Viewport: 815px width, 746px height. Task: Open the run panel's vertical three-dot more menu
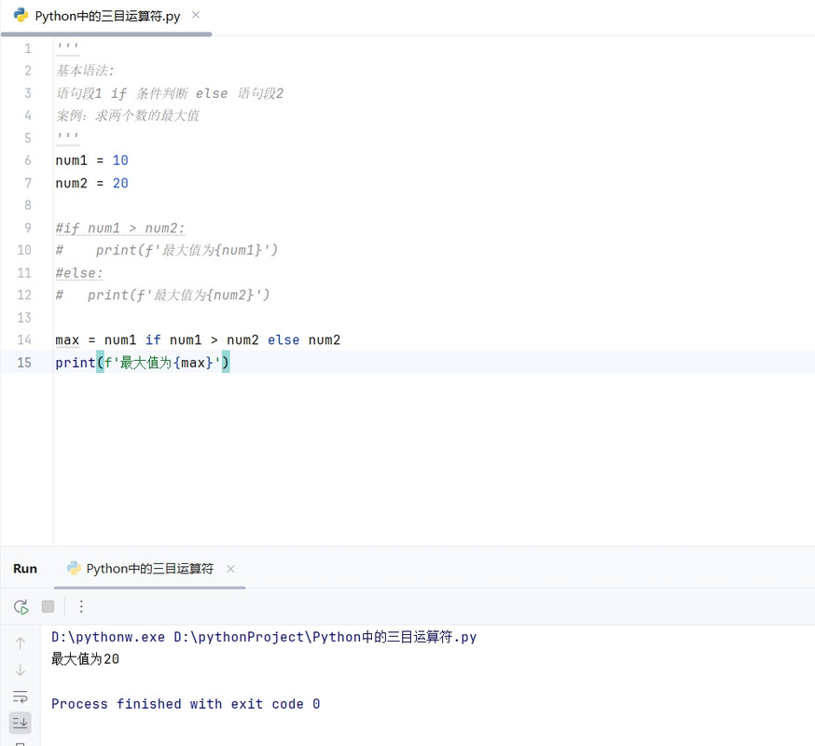pyautogui.click(x=81, y=607)
